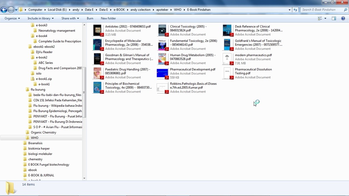The width and height of the screenshot is (349, 196).
Task: Change your view icon button
Action: coord(320,18)
